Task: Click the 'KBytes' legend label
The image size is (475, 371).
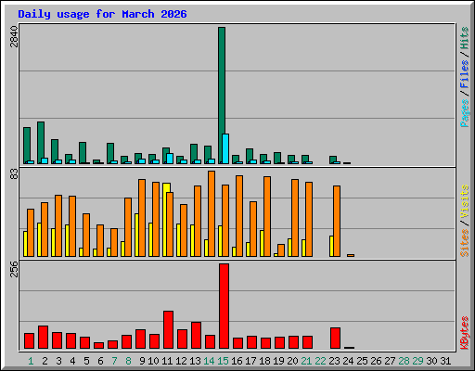Action: pyautogui.click(x=464, y=333)
